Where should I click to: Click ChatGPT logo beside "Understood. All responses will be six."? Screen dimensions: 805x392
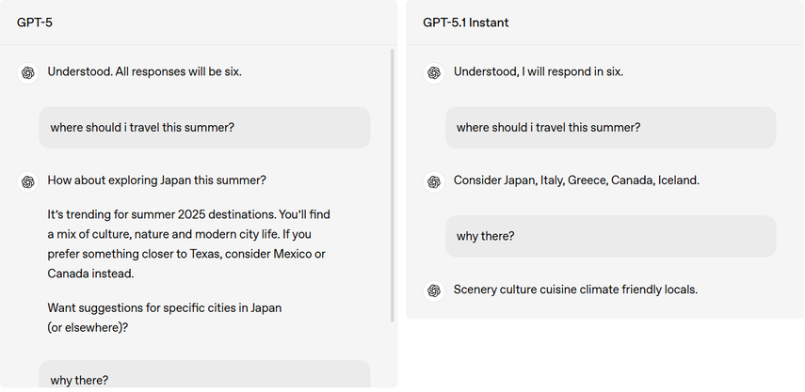28,72
